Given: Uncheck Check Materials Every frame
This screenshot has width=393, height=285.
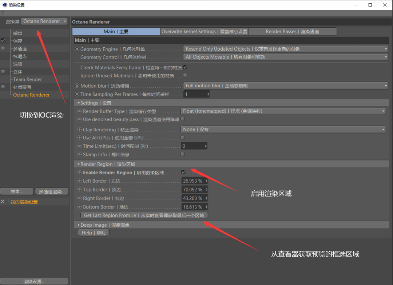Looking at the screenshot, I should 185,67.
